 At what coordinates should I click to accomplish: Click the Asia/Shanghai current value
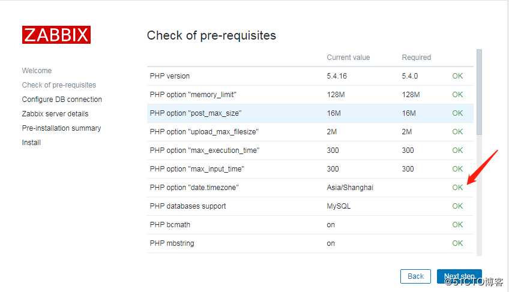[350, 188]
